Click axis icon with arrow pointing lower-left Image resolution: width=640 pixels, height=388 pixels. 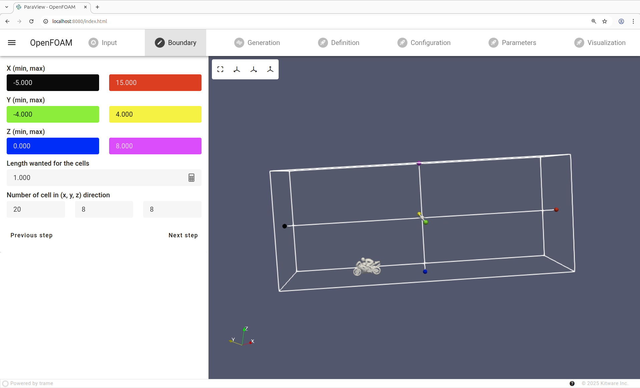tap(237, 69)
